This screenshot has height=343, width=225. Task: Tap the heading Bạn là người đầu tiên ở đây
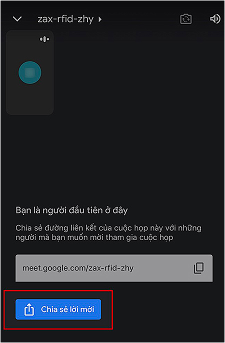coord(71,210)
